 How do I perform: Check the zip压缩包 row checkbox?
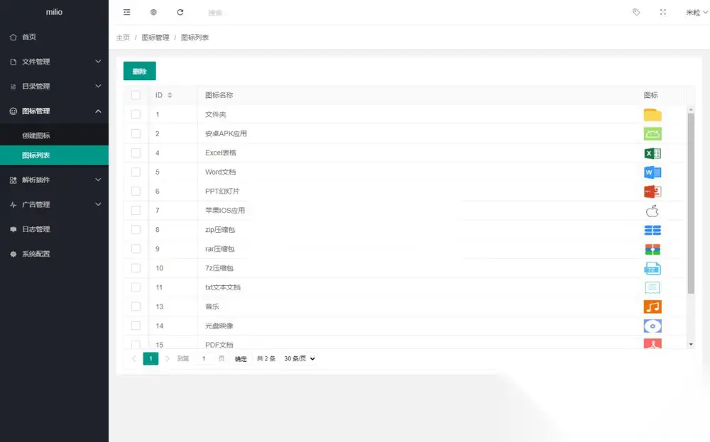136,230
